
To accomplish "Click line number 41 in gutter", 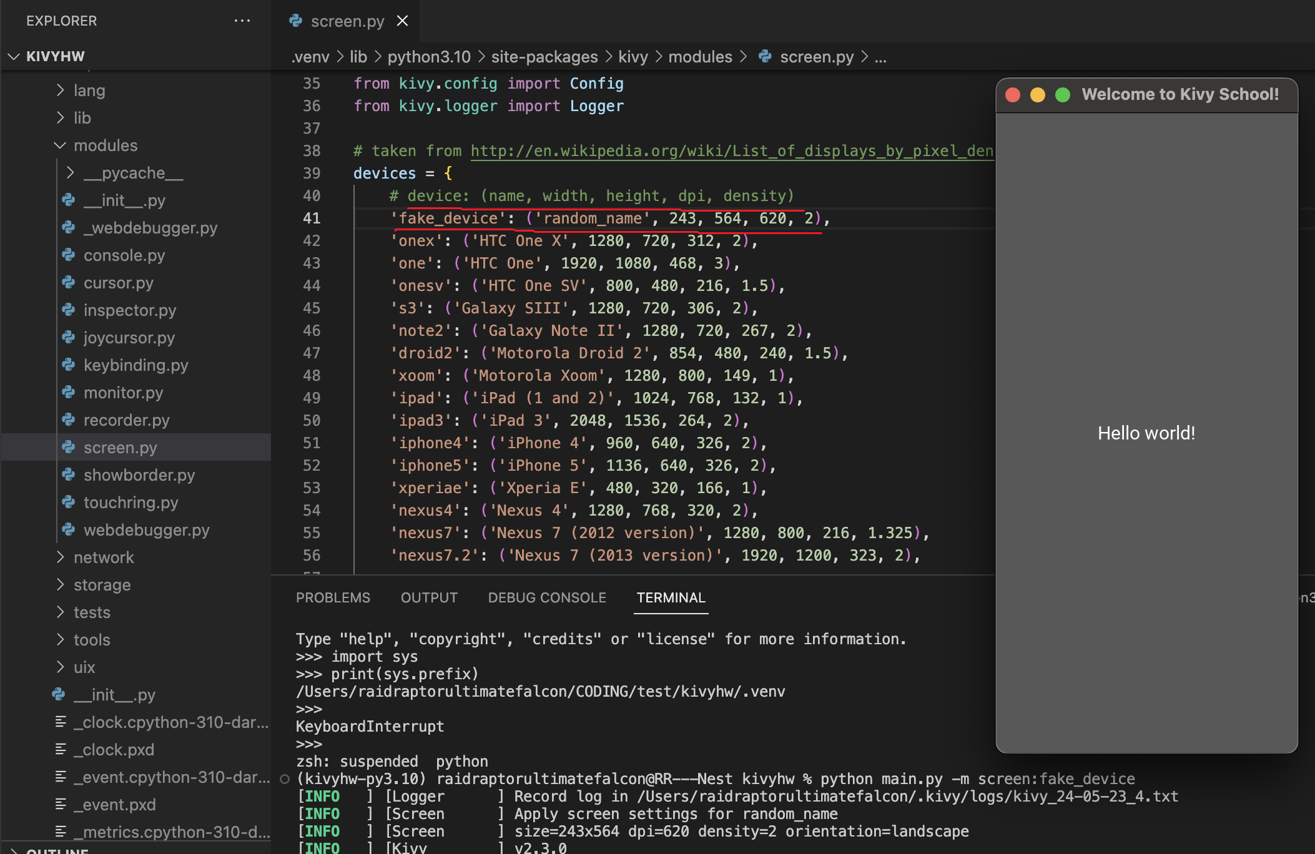I will [x=312, y=218].
